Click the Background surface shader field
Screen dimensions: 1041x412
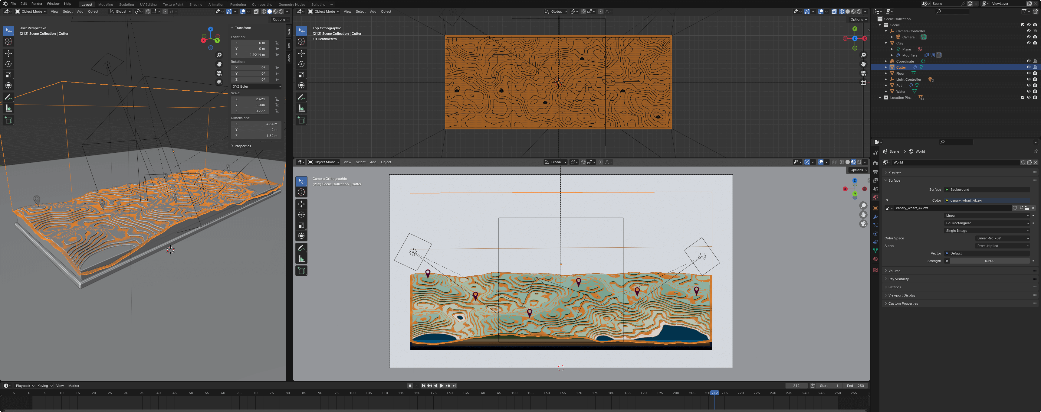(987, 190)
